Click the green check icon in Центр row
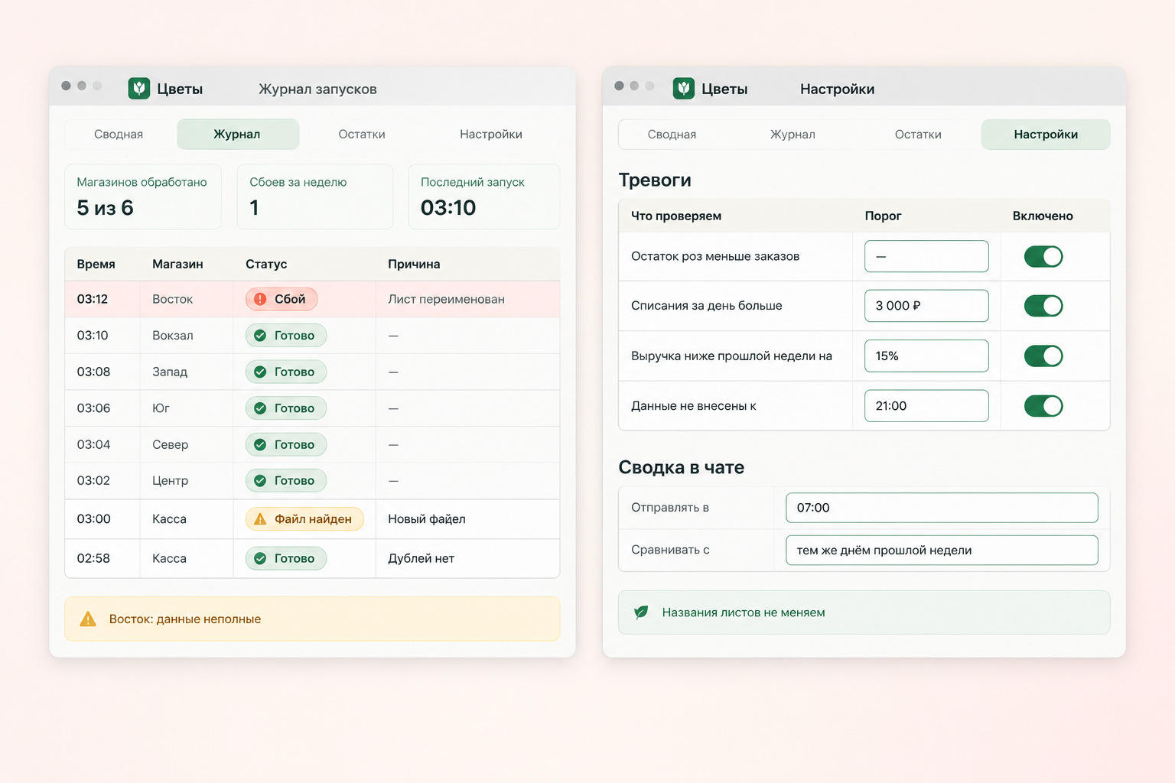The image size is (1175, 783). [260, 481]
